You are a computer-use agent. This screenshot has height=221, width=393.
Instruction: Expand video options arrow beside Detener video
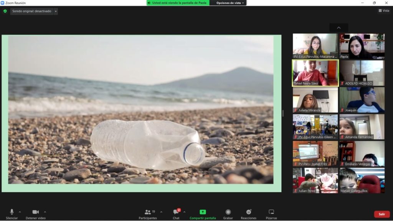(x=45, y=212)
